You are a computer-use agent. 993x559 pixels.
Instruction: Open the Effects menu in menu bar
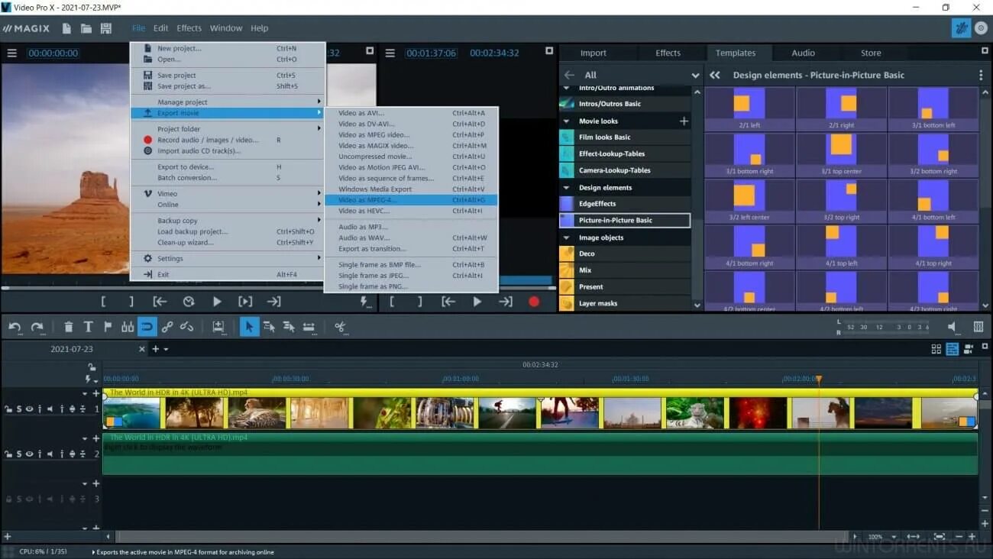pyautogui.click(x=189, y=28)
